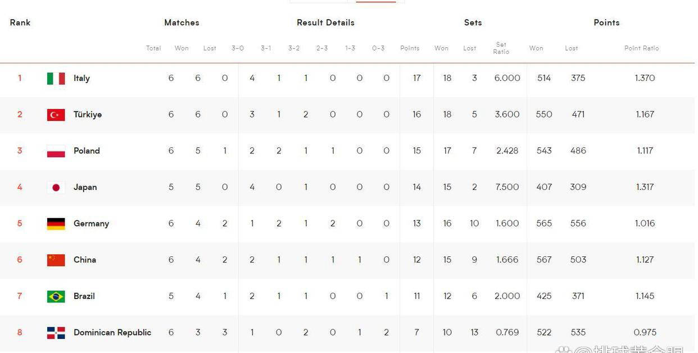Click the China flag icon

56,260
